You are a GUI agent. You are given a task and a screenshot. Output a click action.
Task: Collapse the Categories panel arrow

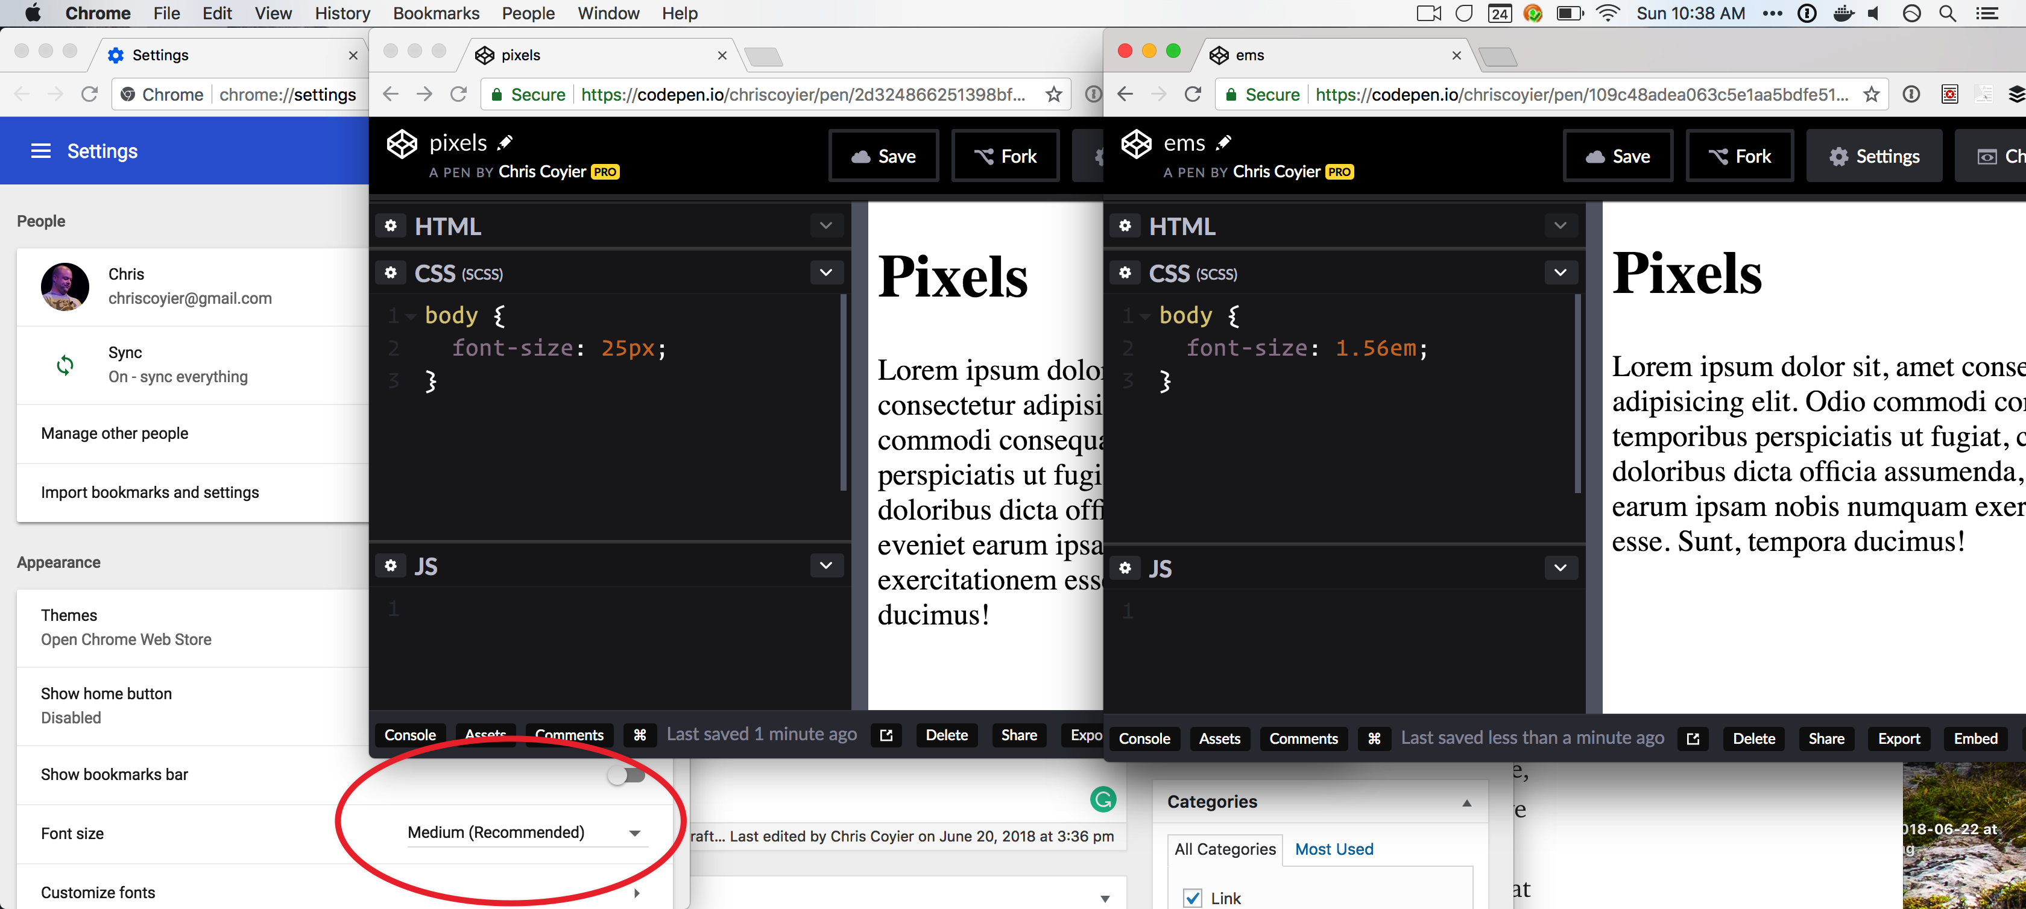[1467, 803]
